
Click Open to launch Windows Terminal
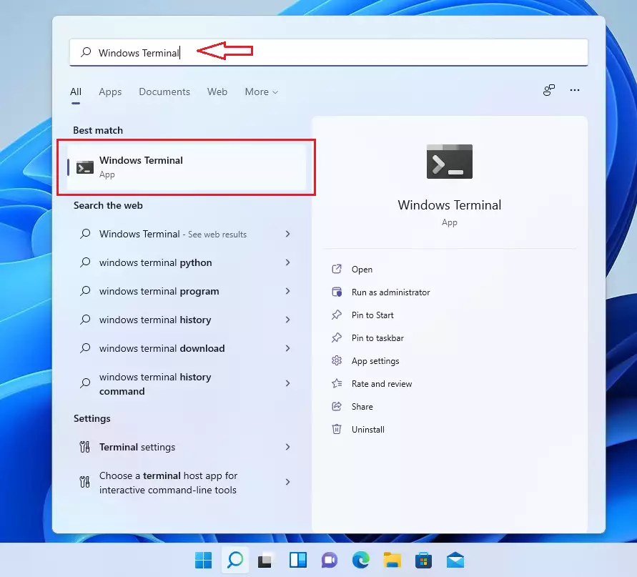pyautogui.click(x=362, y=270)
